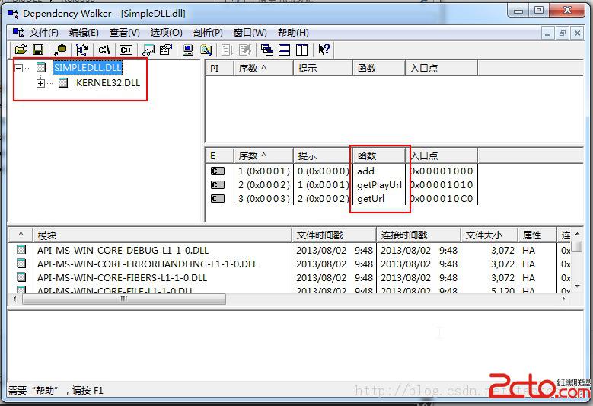Click the Context Help arrow-question icon
This screenshot has height=406, width=593.
(x=324, y=50)
